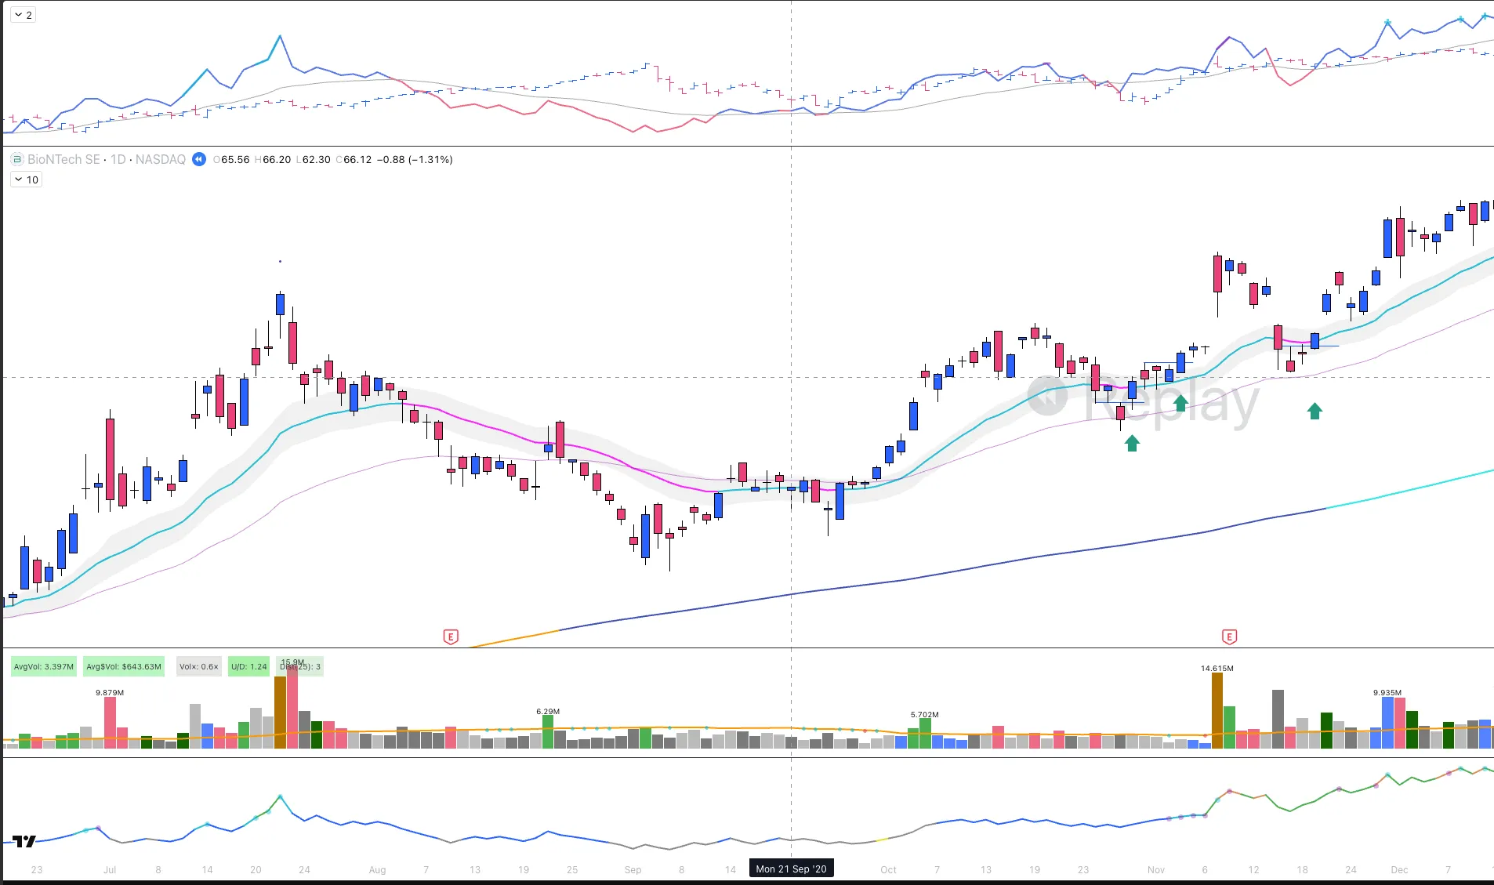
Task: Click the Dec label on time axis
Action: click(x=1399, y=870)
